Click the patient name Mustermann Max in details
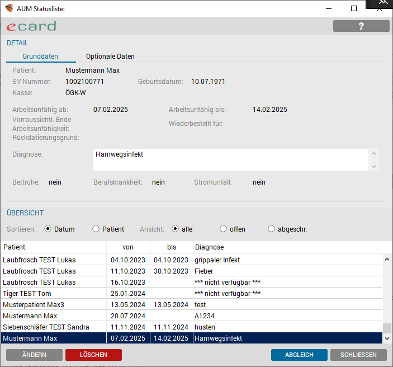393x367 pixels. click(x=92, y=70)
